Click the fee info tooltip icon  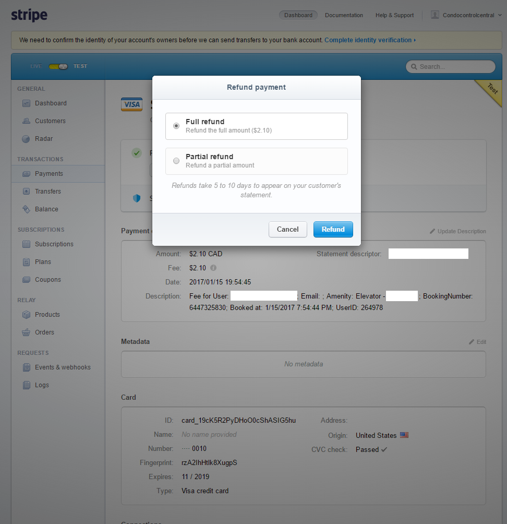(213, 268)
